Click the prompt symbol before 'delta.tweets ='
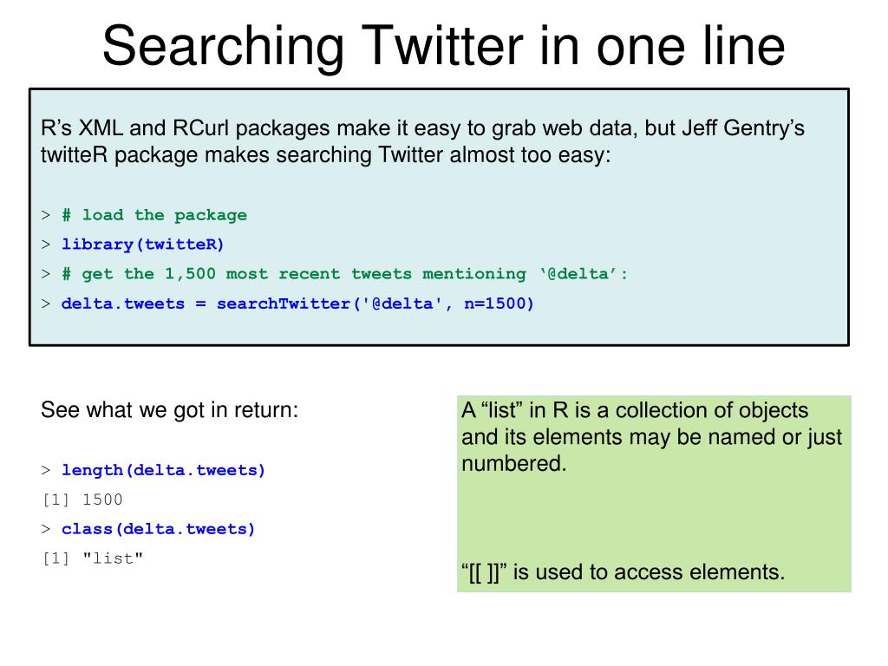Image resolution: width=888 pixels, height=666 pixels. pos(46,304)
